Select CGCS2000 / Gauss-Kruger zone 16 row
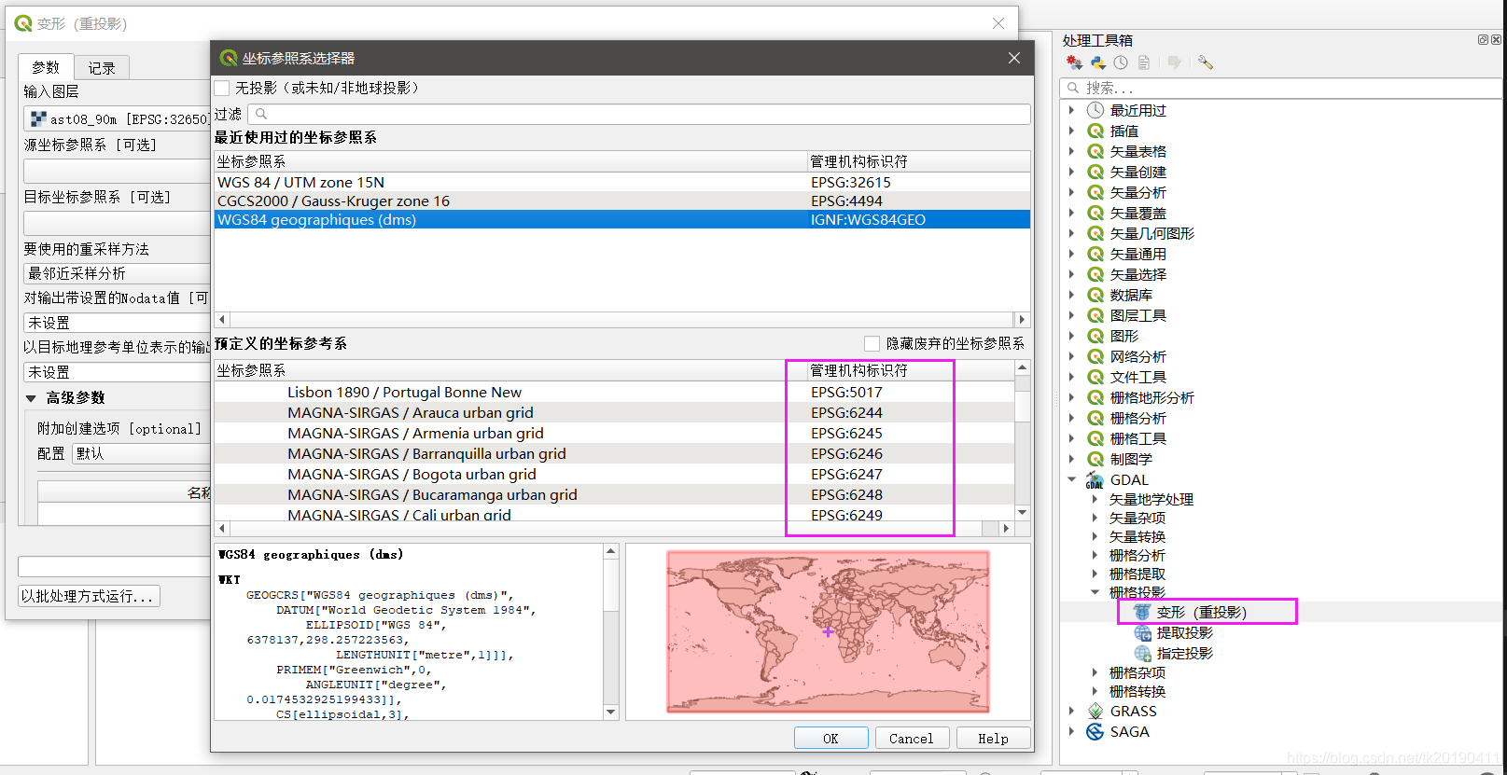1507x775 pixels. [x=622, y=201]
